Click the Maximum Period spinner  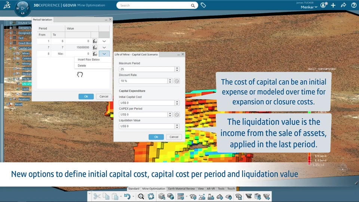[177, 69]
